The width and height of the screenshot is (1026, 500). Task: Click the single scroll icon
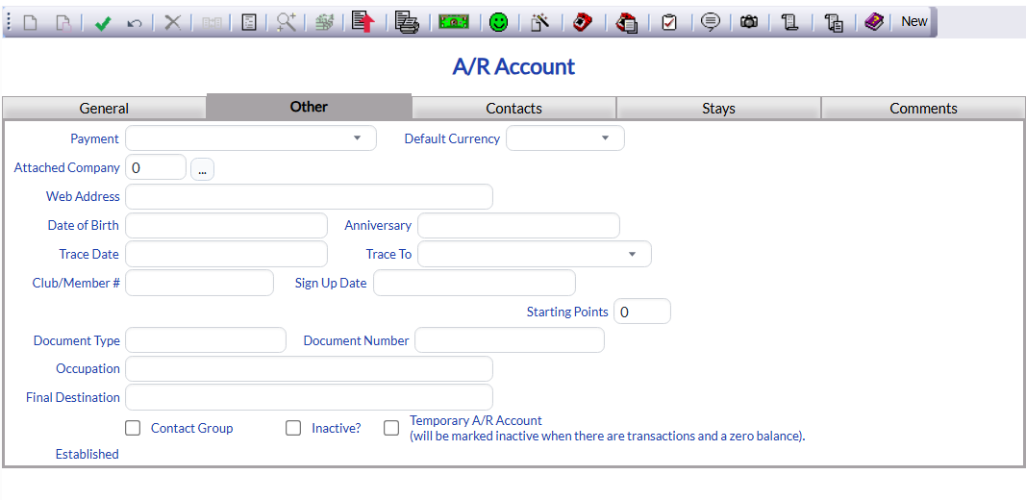tap(789, 23)
